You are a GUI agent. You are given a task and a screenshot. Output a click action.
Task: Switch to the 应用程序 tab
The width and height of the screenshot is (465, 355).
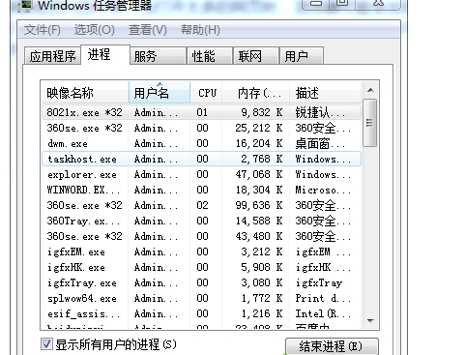[52, 56]
